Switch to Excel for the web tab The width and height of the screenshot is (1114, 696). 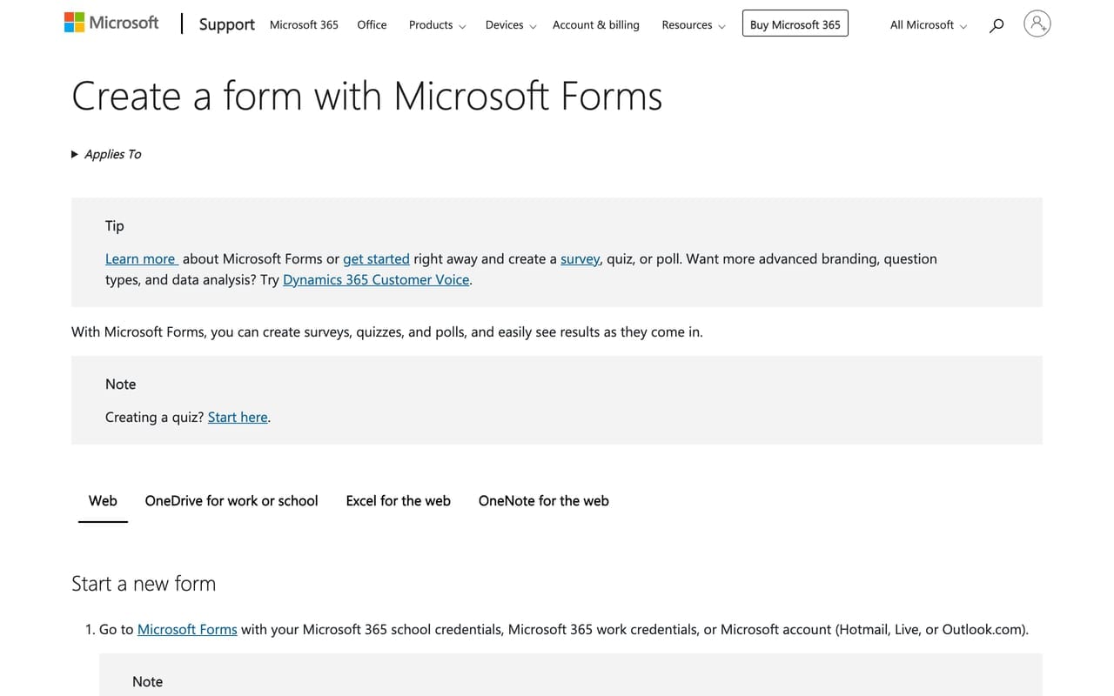(399, 500)
